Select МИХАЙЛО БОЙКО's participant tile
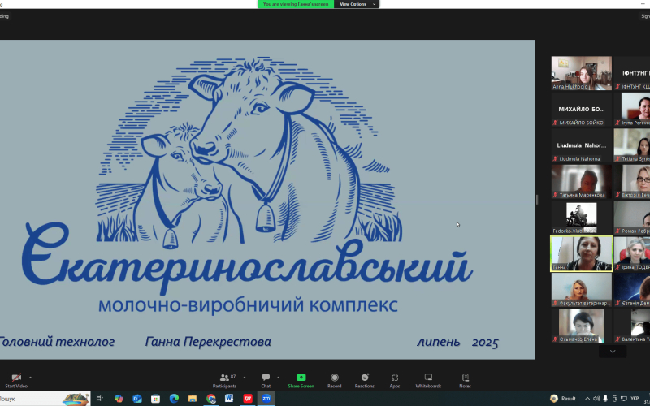The width and height of the screenshot is (650, 406). pyautogui.click(x=581, y=110)
